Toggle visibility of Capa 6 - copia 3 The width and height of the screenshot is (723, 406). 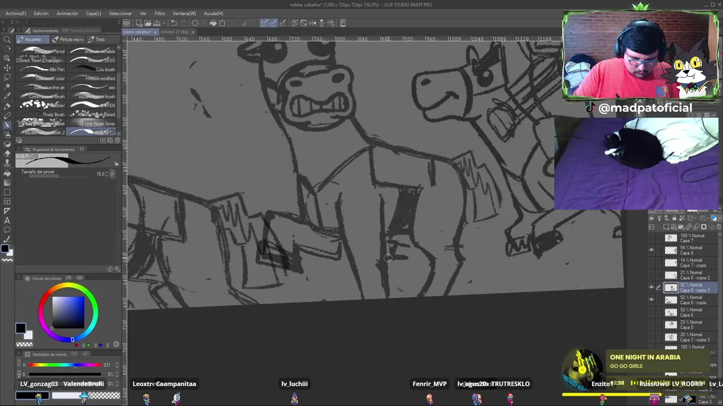tap(651, 288)
